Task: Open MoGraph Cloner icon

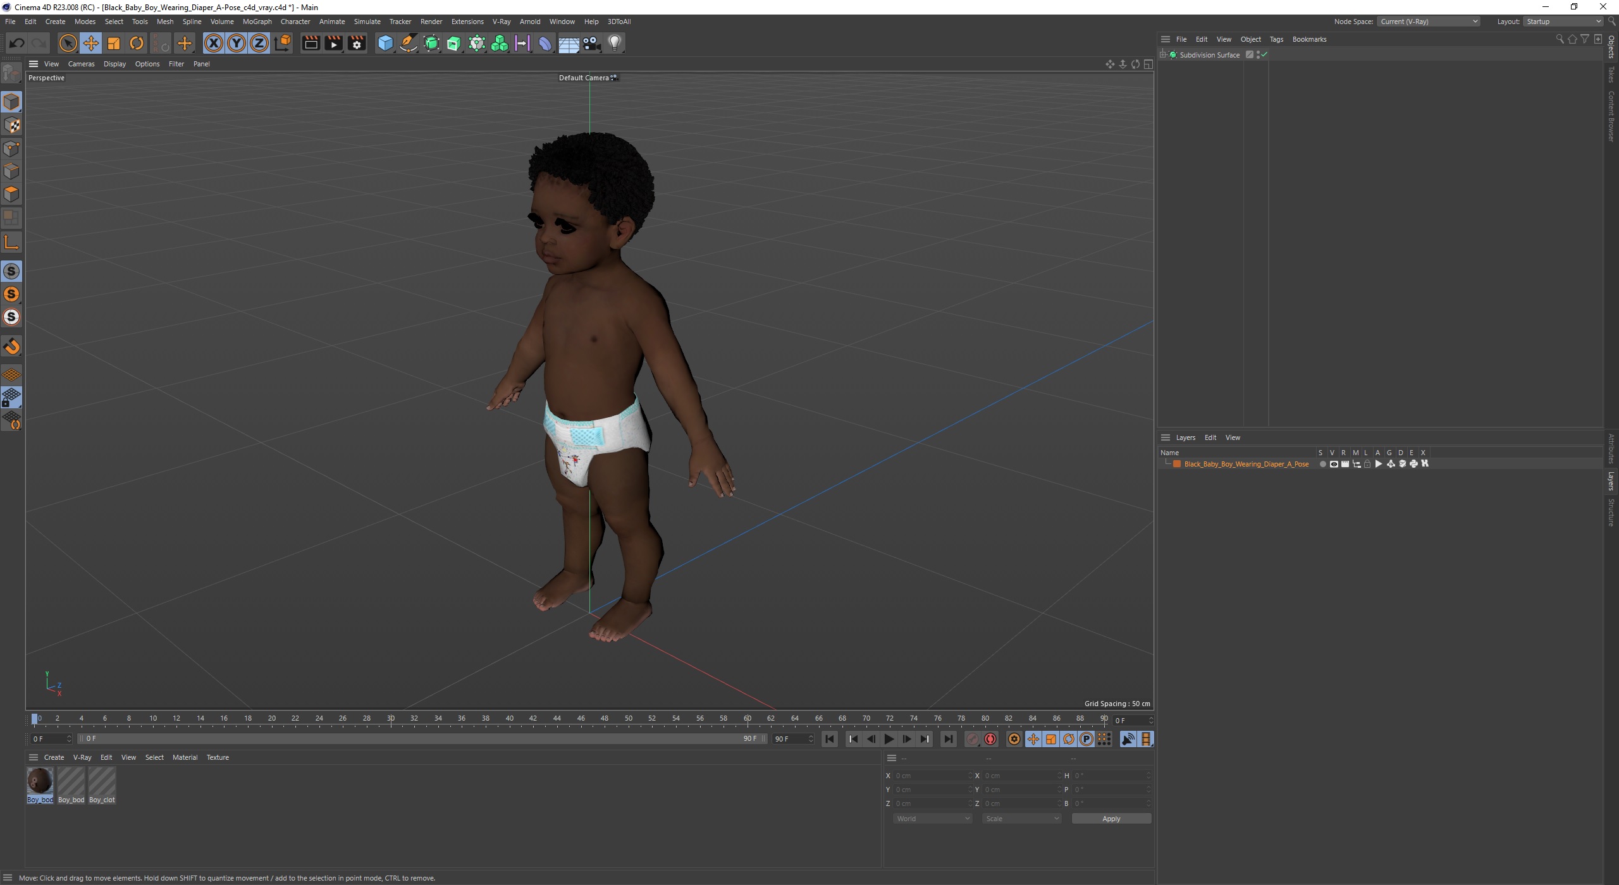Action: [x=477, y=43]
